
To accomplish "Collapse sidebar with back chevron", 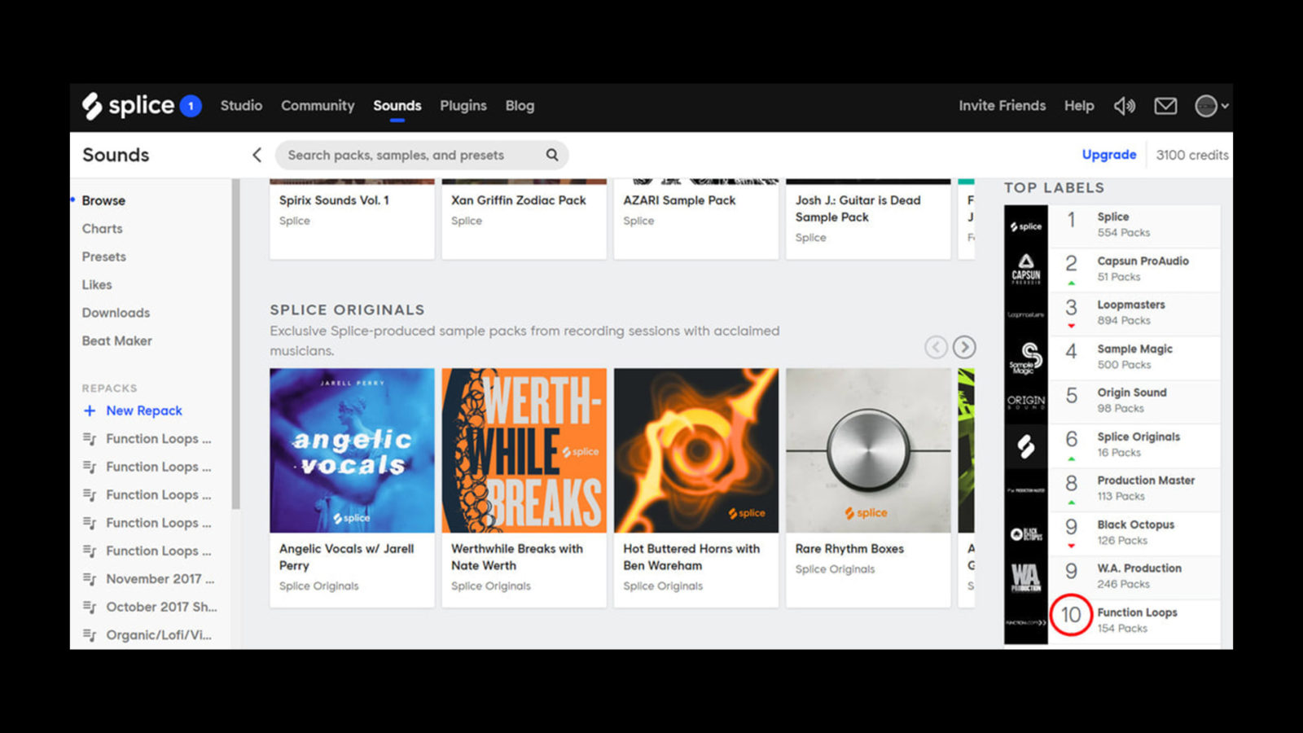I will point(257,155).
